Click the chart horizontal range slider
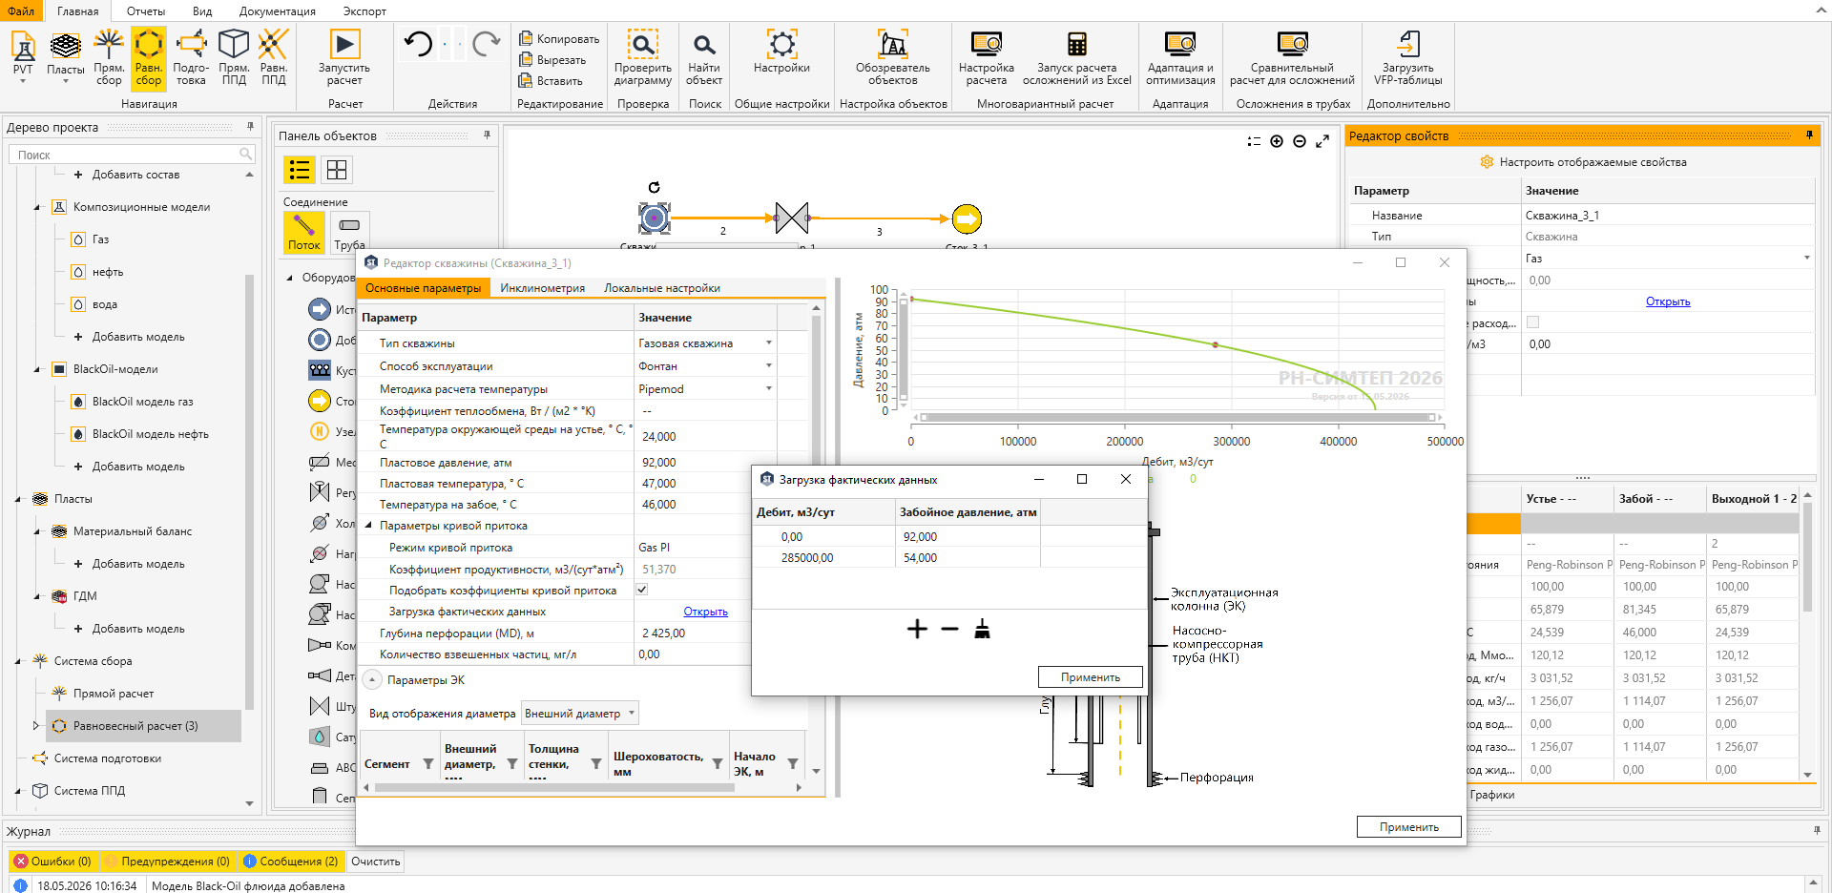Image resolution: width=1832 pixels, height=893 pixels. click(1176, 417)
